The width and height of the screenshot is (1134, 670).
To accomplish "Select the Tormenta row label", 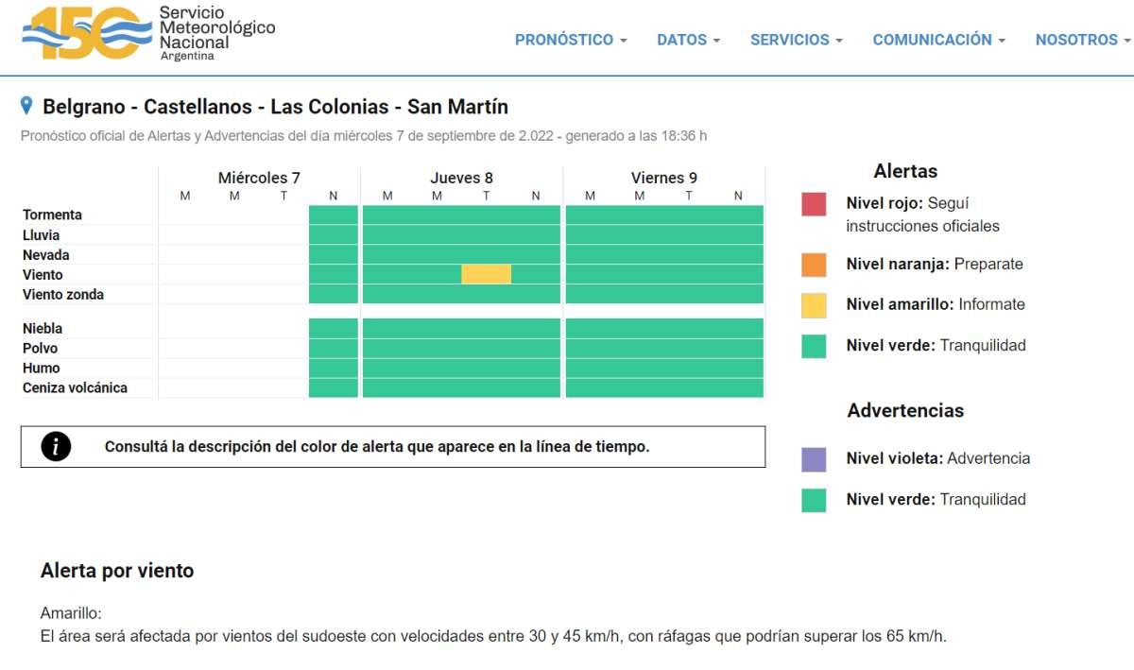I will (52, 215).
